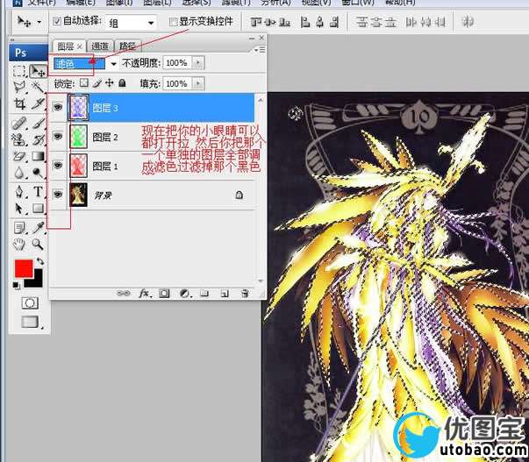Viewport: 529px width, 462px height.
Task: Select the 图层 2 layer thumbnail
Action: coord(78,136)
